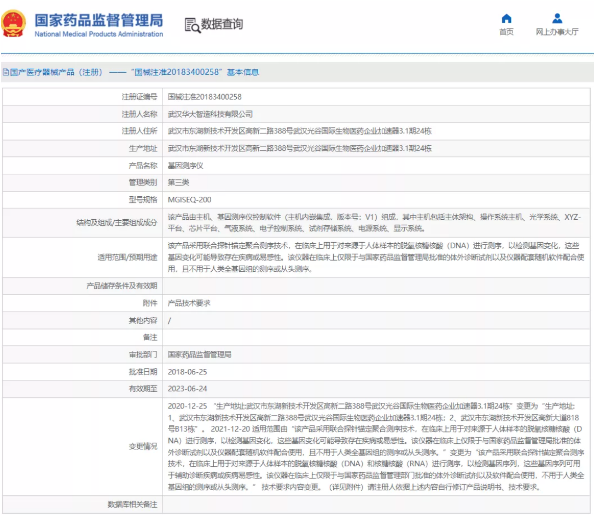
Task: Click 国家药品监督管理局 site title
Action: pos(99,20)
